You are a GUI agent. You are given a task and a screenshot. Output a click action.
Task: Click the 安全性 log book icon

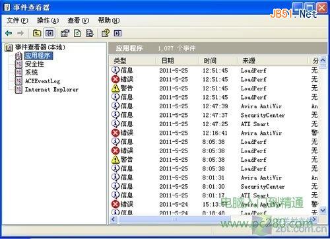point(19,64)
